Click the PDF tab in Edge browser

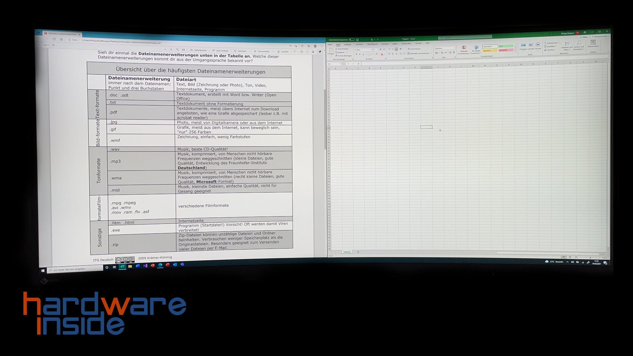pyautogui.click(x=63, y=34)
